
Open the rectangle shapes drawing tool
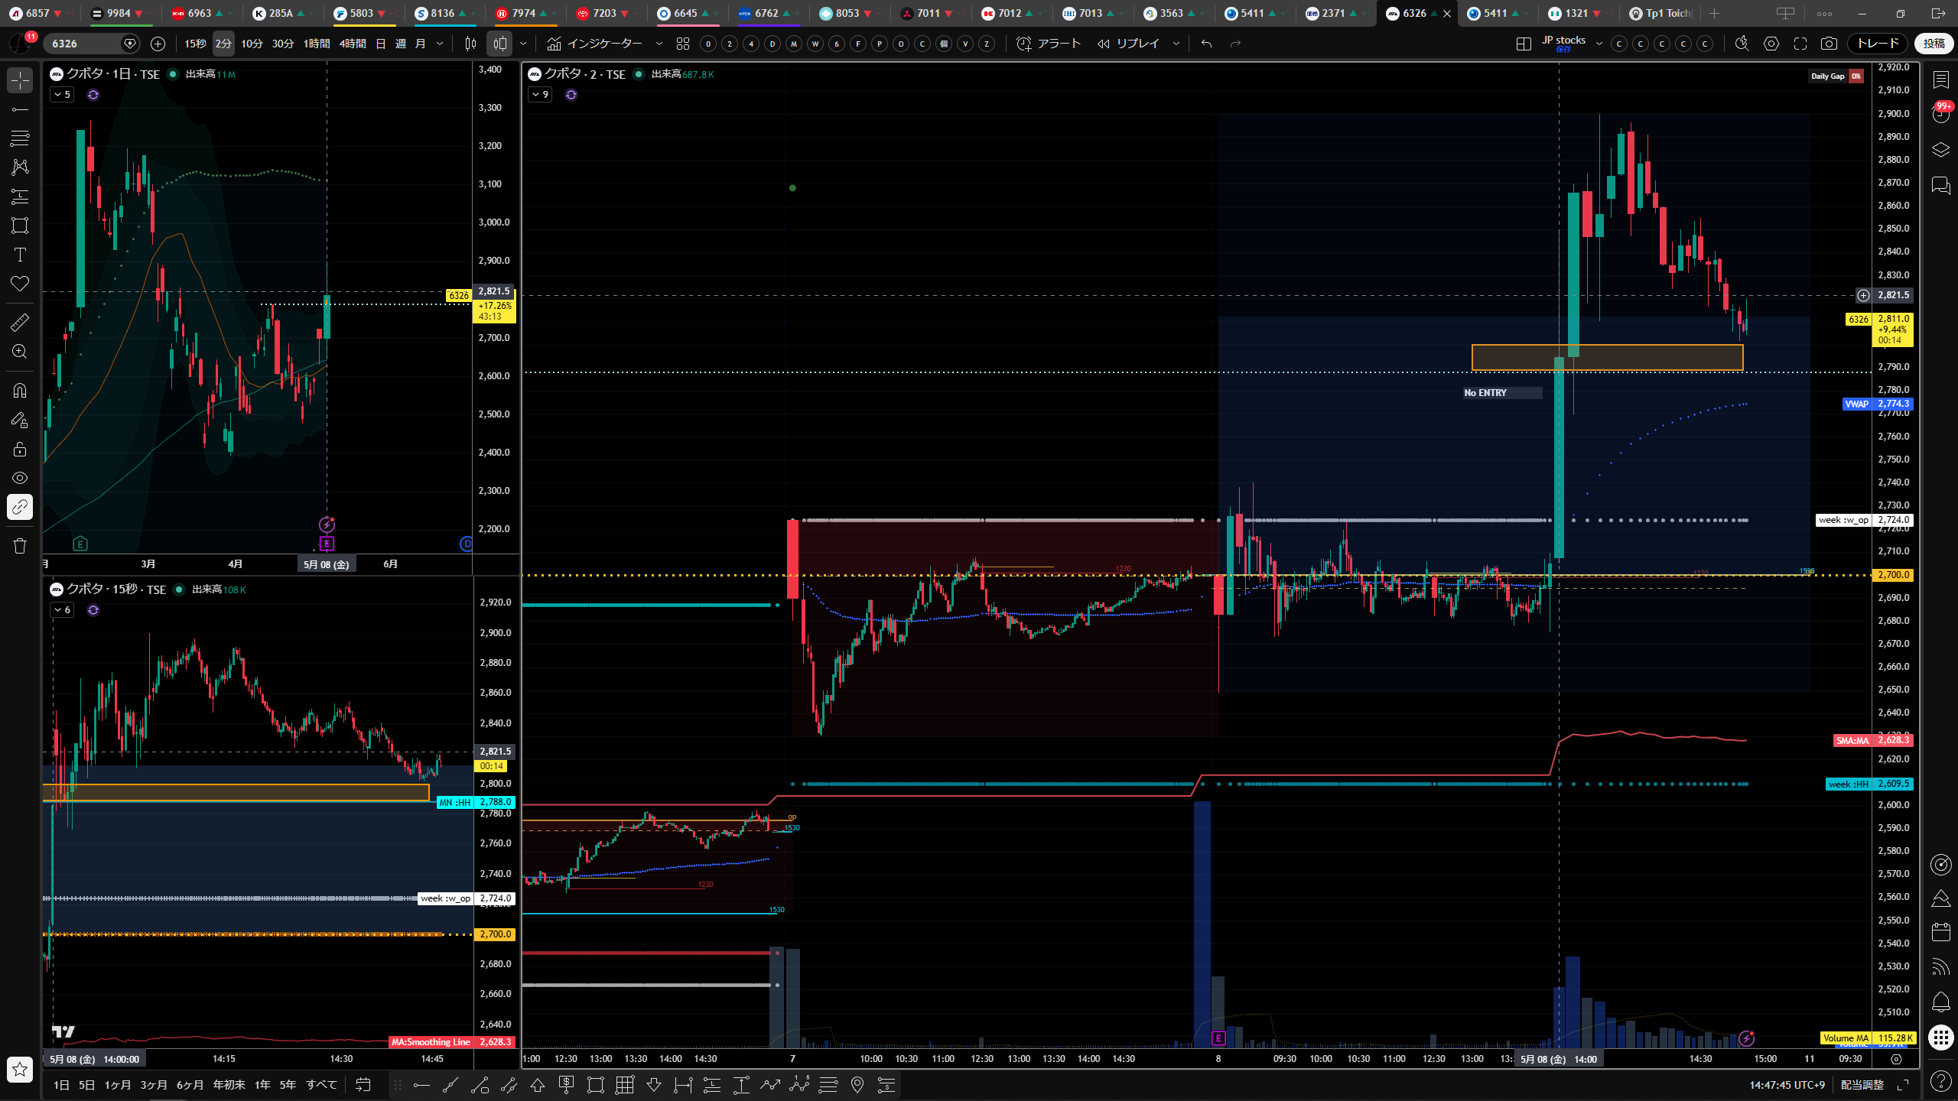click(20, 226)
